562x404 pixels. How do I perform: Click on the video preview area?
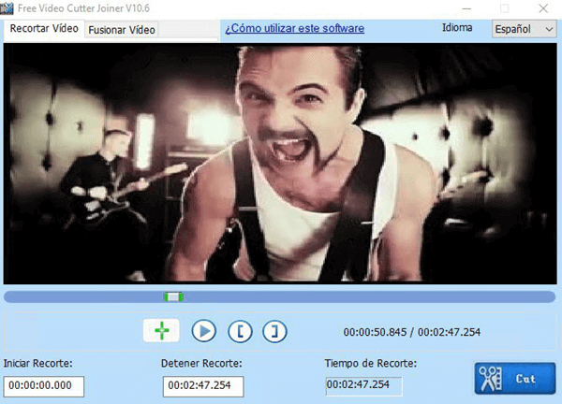(x=281, y=164)
